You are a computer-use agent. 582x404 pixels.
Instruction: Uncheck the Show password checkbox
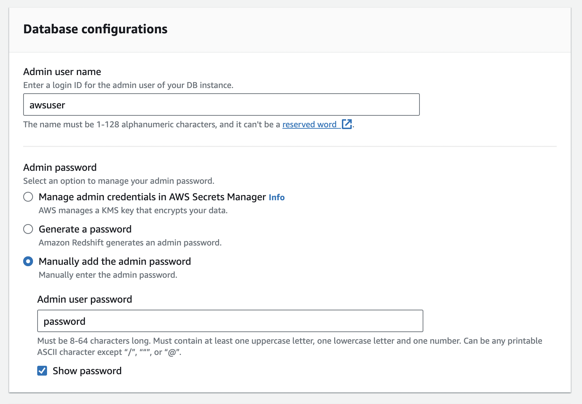[x=42, y=371]
